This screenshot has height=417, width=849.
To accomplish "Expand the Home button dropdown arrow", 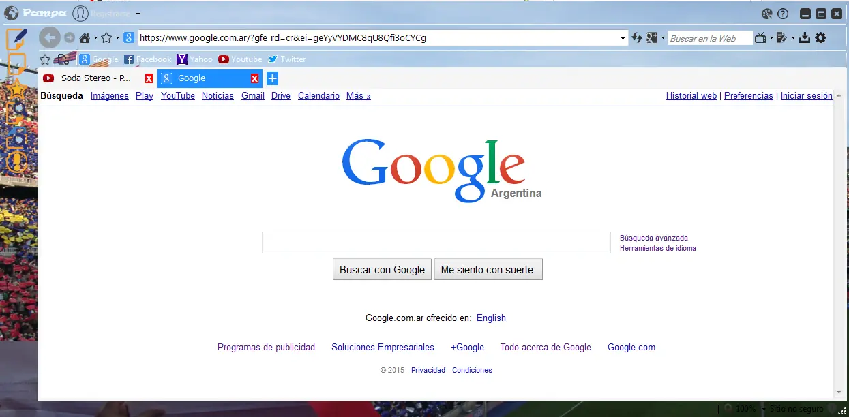I will 95,38.
